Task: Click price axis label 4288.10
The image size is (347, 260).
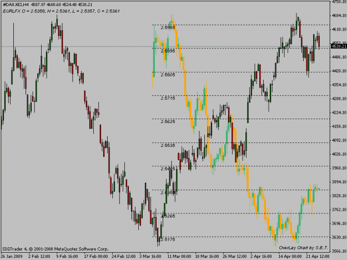Action: tap(339, 99)
